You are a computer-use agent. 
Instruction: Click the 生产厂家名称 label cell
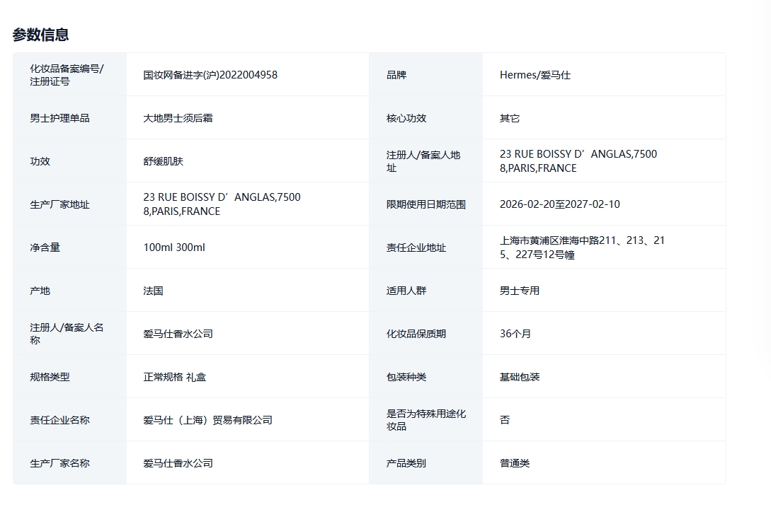tap(59, 463)
